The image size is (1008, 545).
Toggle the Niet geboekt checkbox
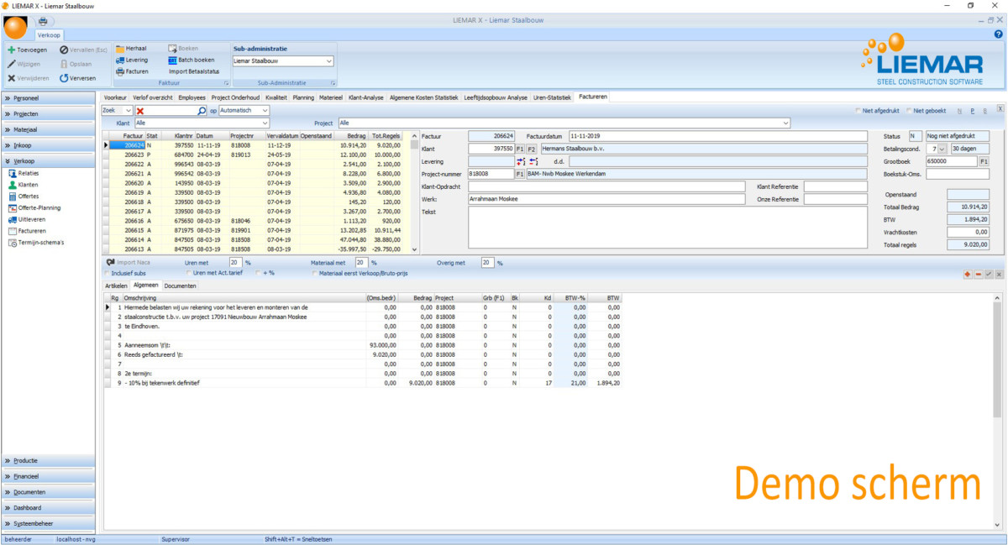tap(909, 110)
